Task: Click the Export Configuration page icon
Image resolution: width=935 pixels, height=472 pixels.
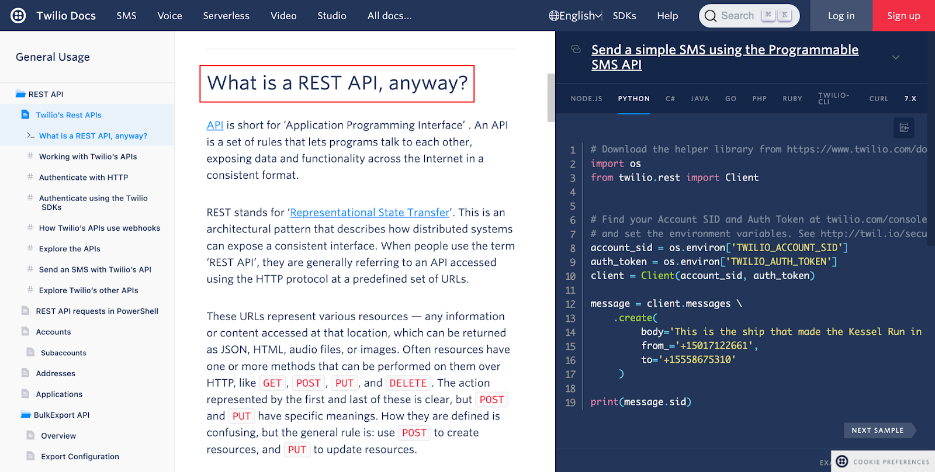Action: (x=30, y=456)
